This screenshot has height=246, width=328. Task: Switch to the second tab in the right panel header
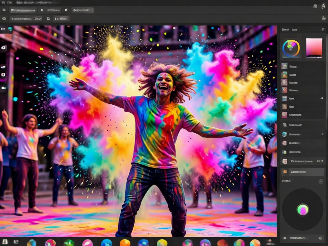[295, 29]
